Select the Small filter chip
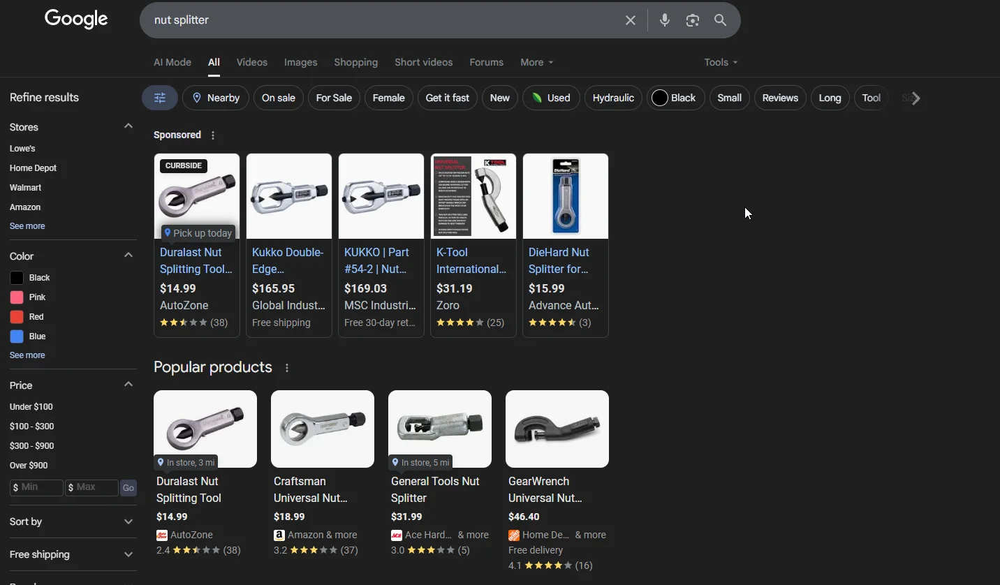 coord(730,98)
